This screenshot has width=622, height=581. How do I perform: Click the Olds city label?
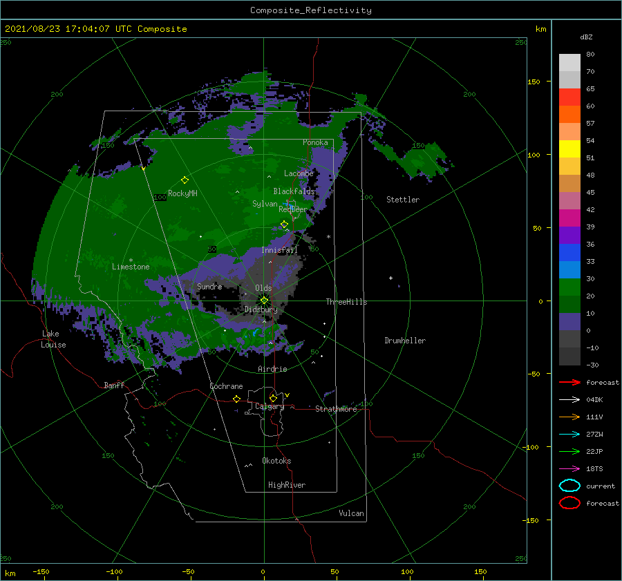pyautogui.click(x=263, y=288)
